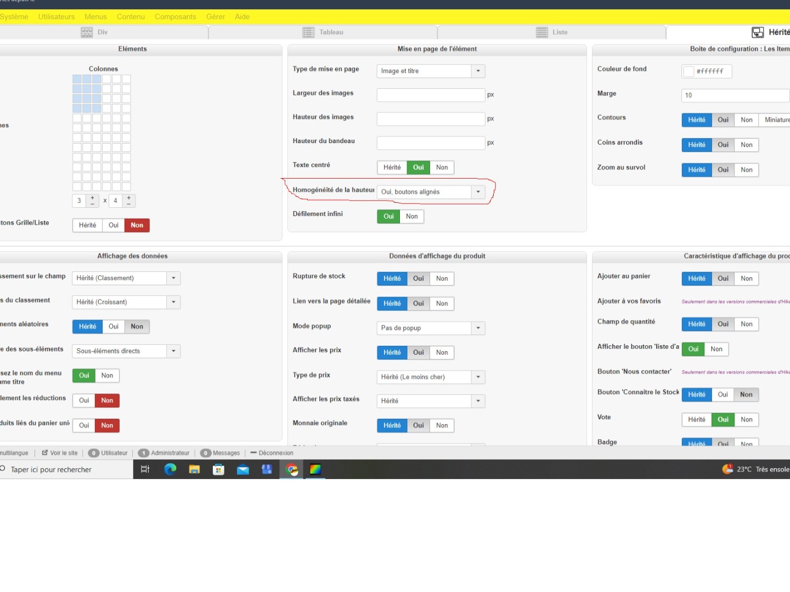Image resolution: width=790 pixels, height=592 pixels.
Task: Open the Couleur de fond color swatch
Action: (x=689, y=71)
